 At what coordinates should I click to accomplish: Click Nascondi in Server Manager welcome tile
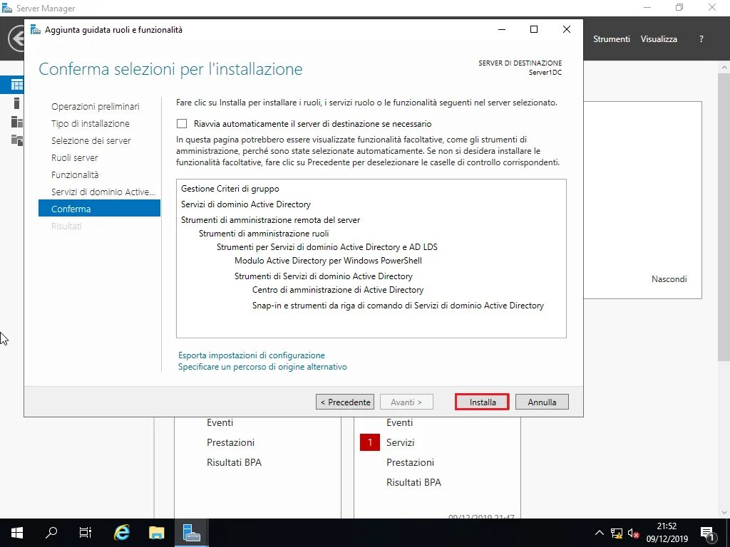coord(669,279)
